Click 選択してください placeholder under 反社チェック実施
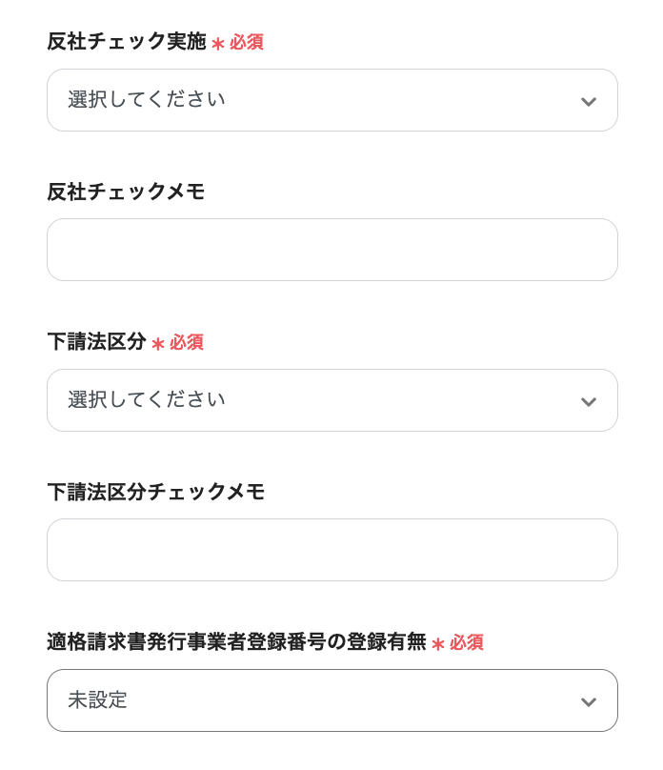The image size is (663, 770). (x=147, y=100)
